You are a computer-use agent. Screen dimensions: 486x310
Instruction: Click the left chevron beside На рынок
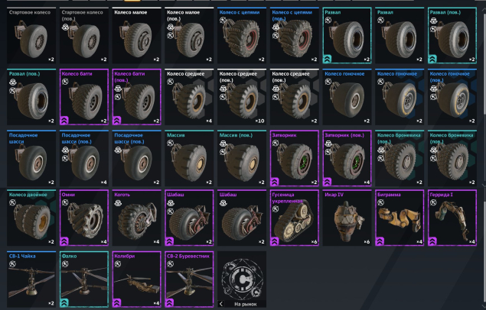coord(221,304)
